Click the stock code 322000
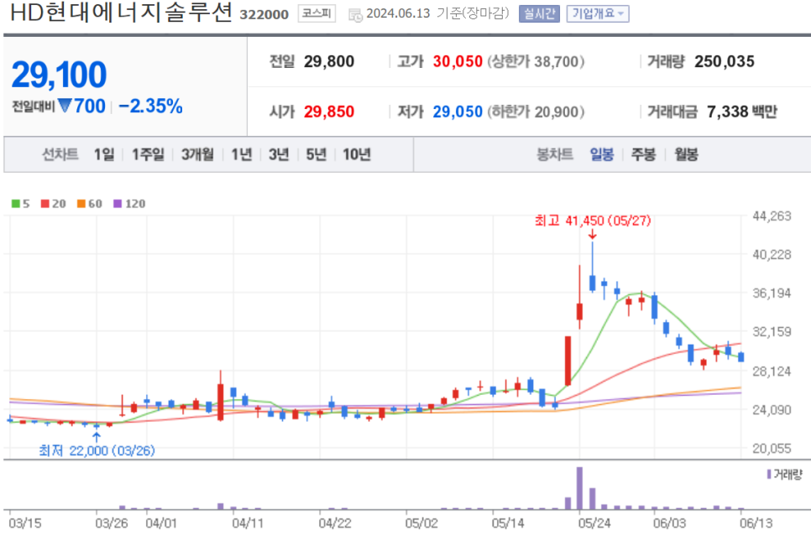 [264, 14]
